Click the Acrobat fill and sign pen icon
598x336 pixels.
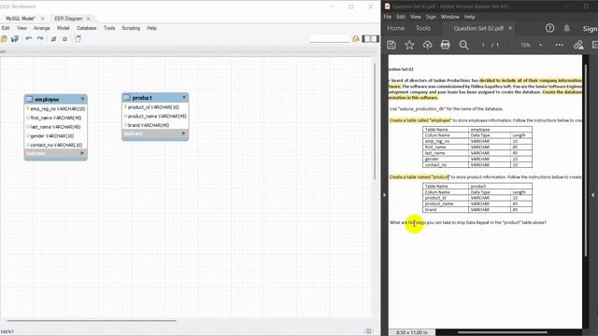pyautogui.click(x=578, y=45)
